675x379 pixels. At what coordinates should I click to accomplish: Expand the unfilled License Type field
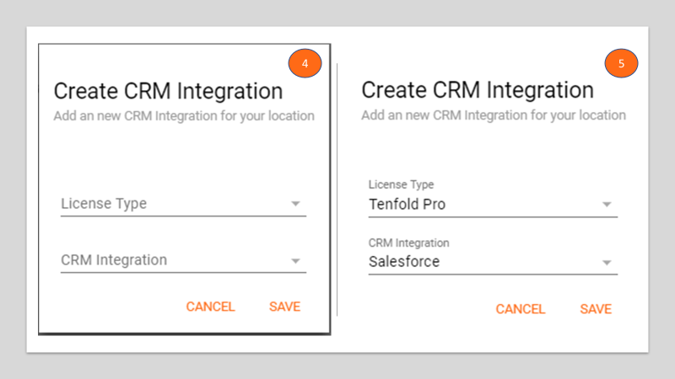(x=183, y=204)
